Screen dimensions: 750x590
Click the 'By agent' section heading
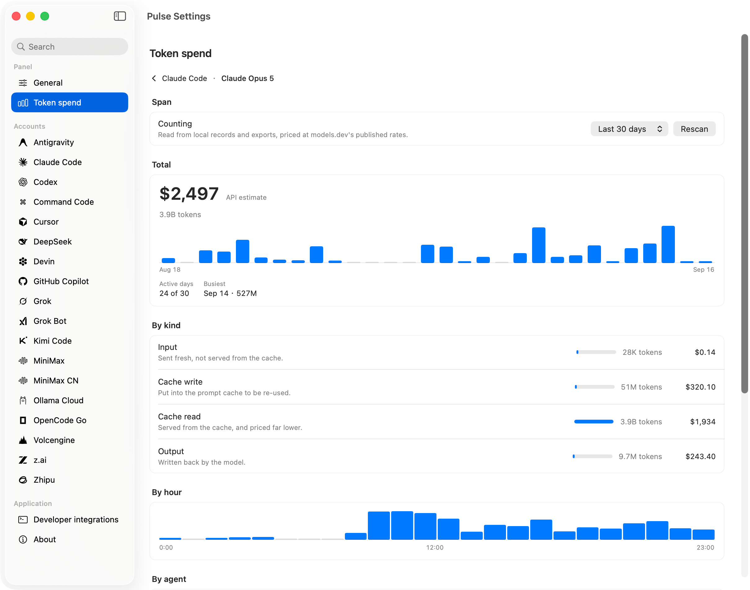click(x=169, y=579)
